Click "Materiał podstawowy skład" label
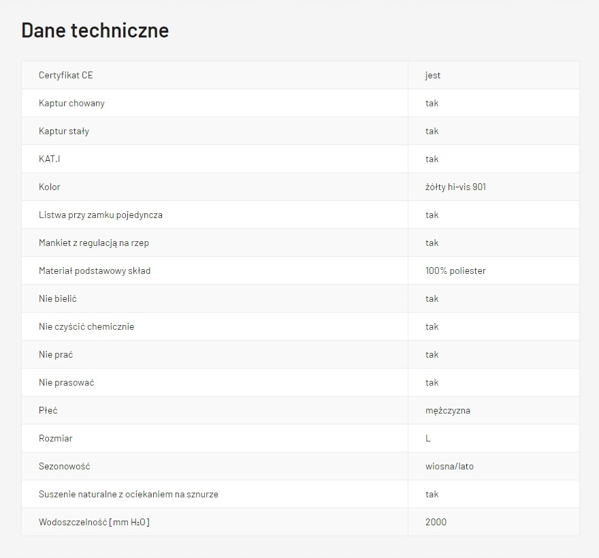The width and height of the screenshot is (599, 558). coord(95,270)
